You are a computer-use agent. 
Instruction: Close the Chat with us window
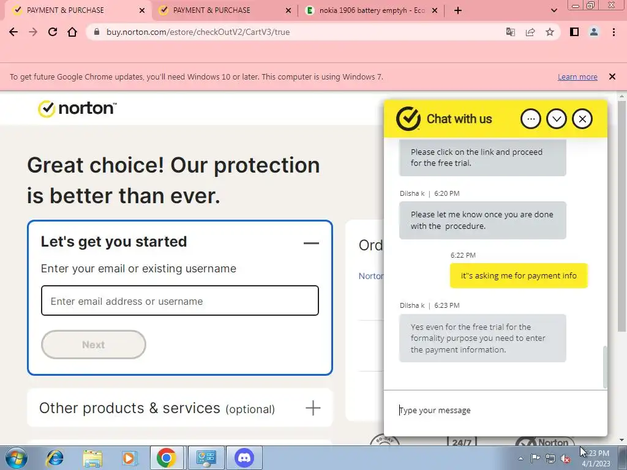pos(582,119)
